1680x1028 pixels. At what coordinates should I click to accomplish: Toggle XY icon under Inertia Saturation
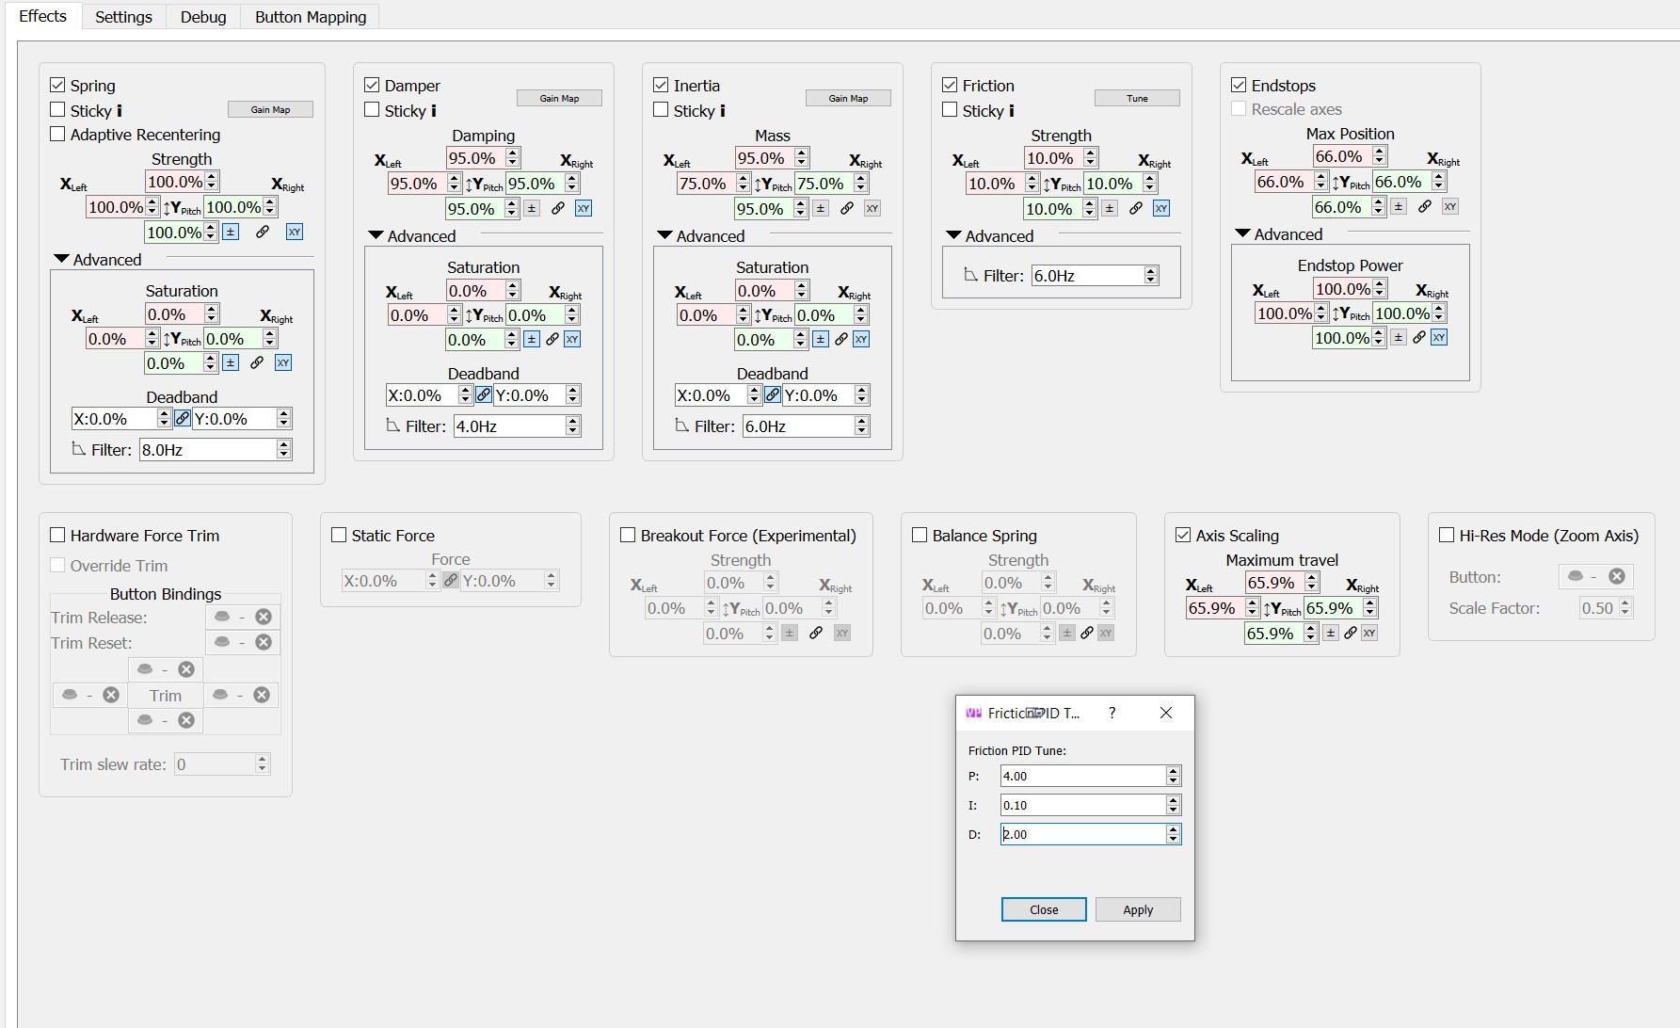pyautogui.click(x=861, y=339)
